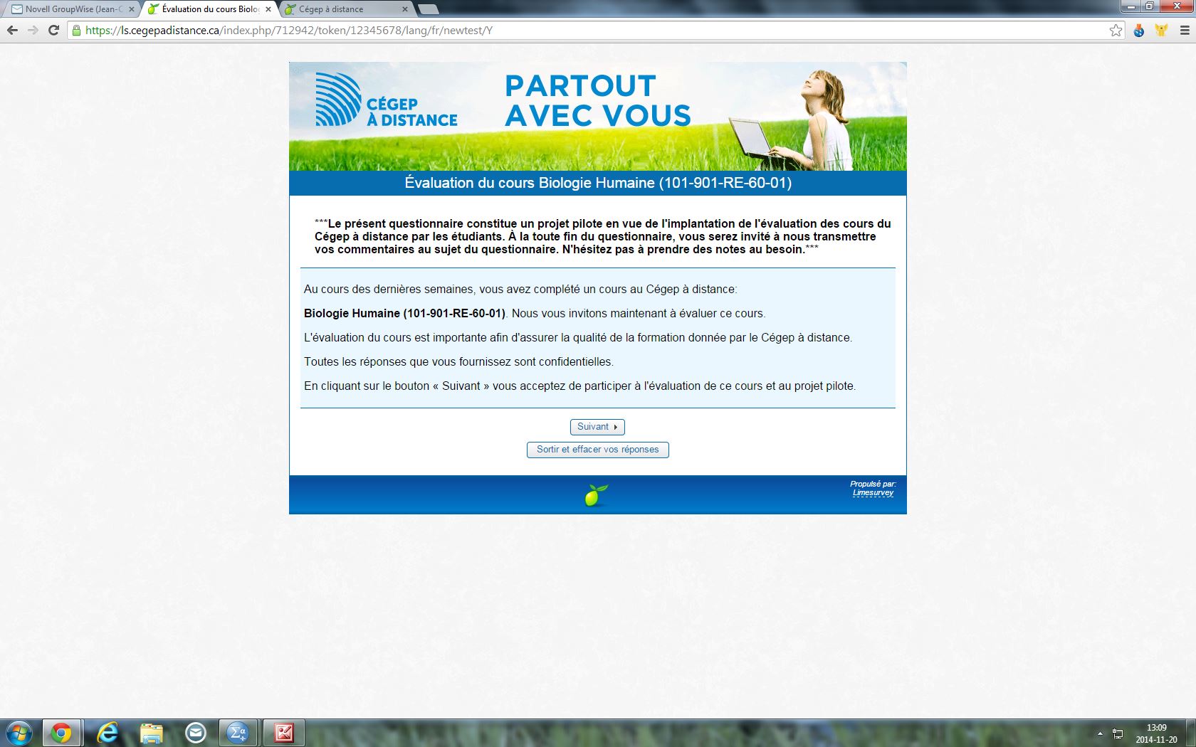Viewport: 1196px width, 747px height.
Task: Click the lime fruit icon in the footer
Action: point(596,494)
